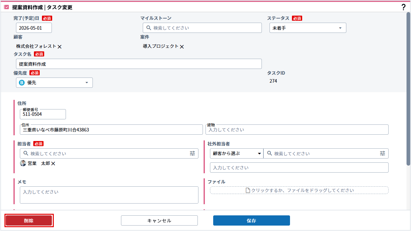The image size is (411, 231).
Task: Open the 顧客から選ぶ dropdown
Action: (237, 153)
